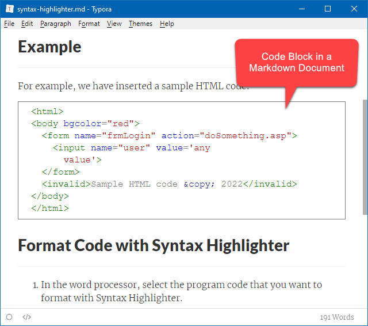Click the paragraph starting 'For example, we have'
This screenshot has width=368, height=326.
pos(133,86)
